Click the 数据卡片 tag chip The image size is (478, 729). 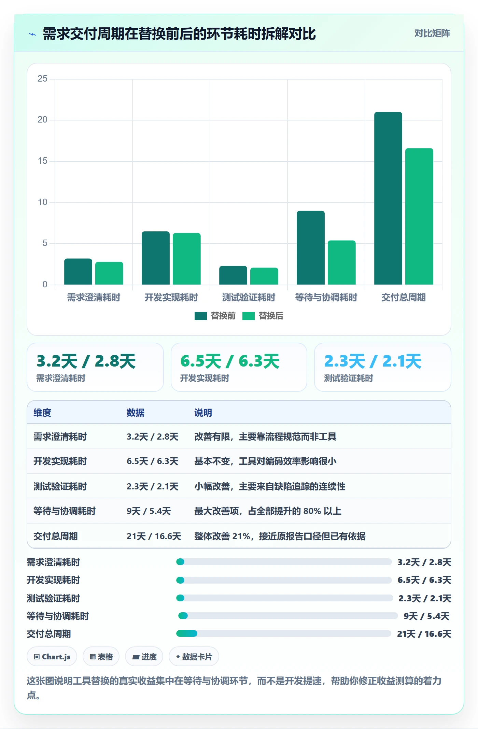tap(194, 657)
